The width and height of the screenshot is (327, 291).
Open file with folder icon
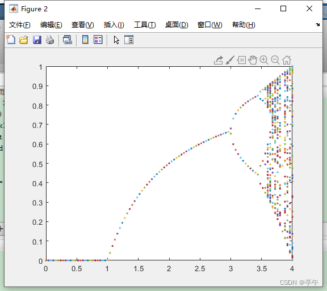point(24,40)
